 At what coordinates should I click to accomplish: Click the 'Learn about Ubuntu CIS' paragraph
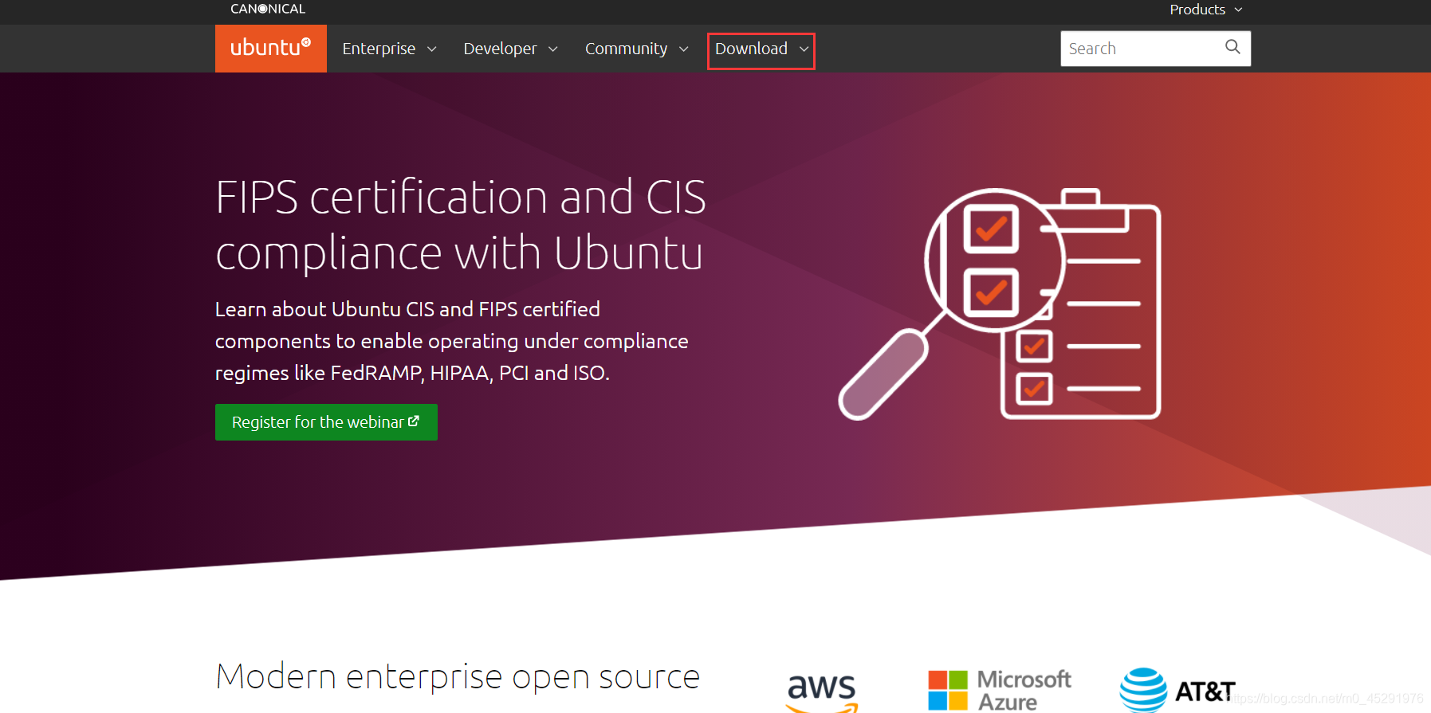click(452, 341)
